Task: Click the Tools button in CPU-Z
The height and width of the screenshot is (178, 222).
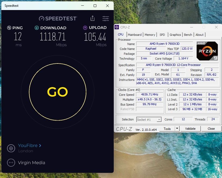Action: point(167,129)
